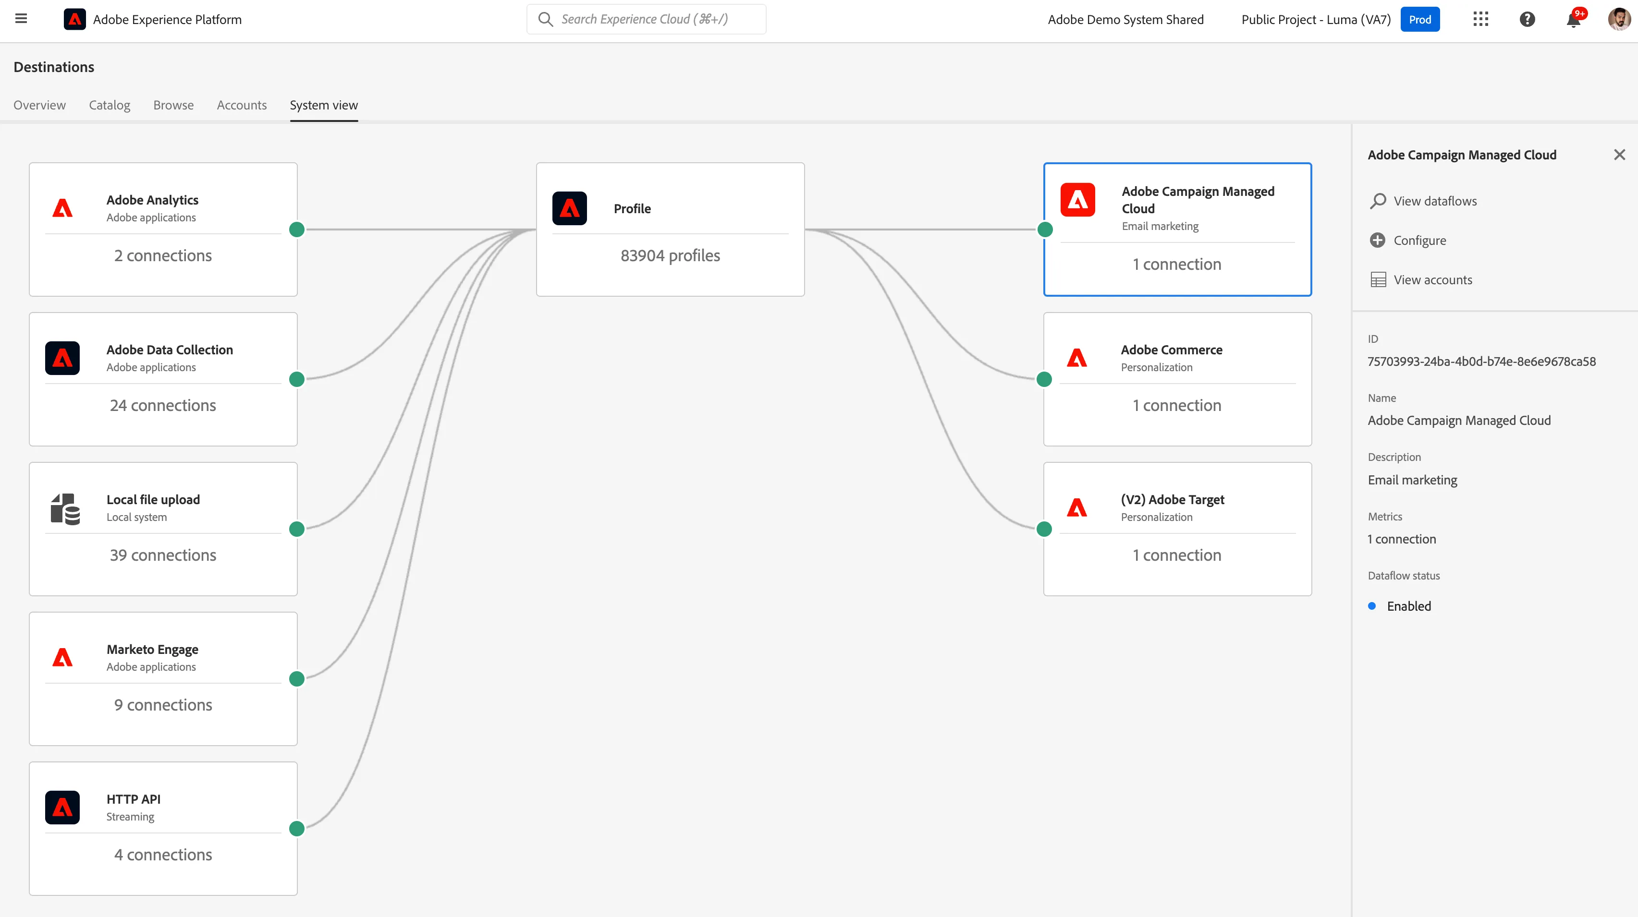This screenshot has height=917, width=1638.
Task: Click the HTTP API logo icon
Action: coord(62,808)
